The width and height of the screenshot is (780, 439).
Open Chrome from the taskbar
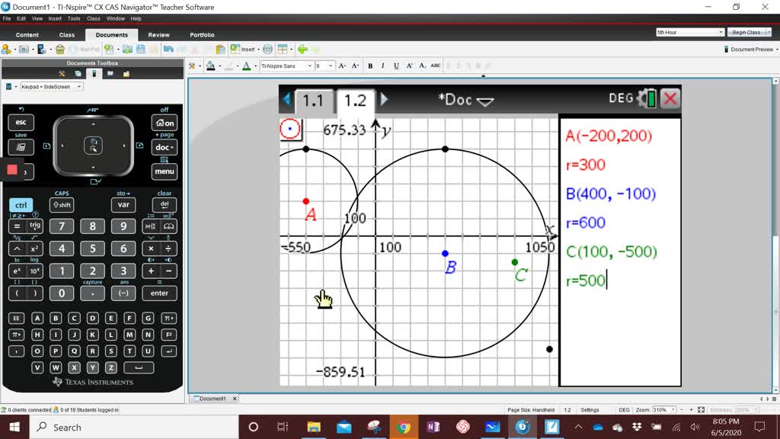pos(404,427)
